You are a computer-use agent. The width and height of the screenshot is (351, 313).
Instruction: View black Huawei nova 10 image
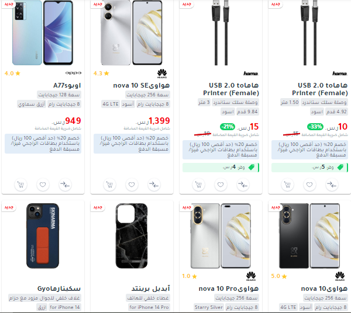point(309,236)
